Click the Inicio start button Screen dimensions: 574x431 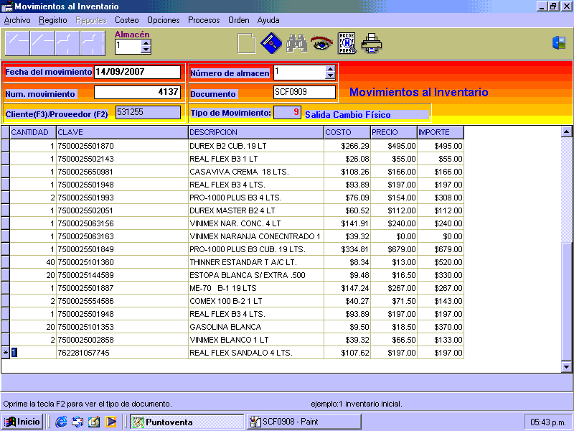click(22, 422)
